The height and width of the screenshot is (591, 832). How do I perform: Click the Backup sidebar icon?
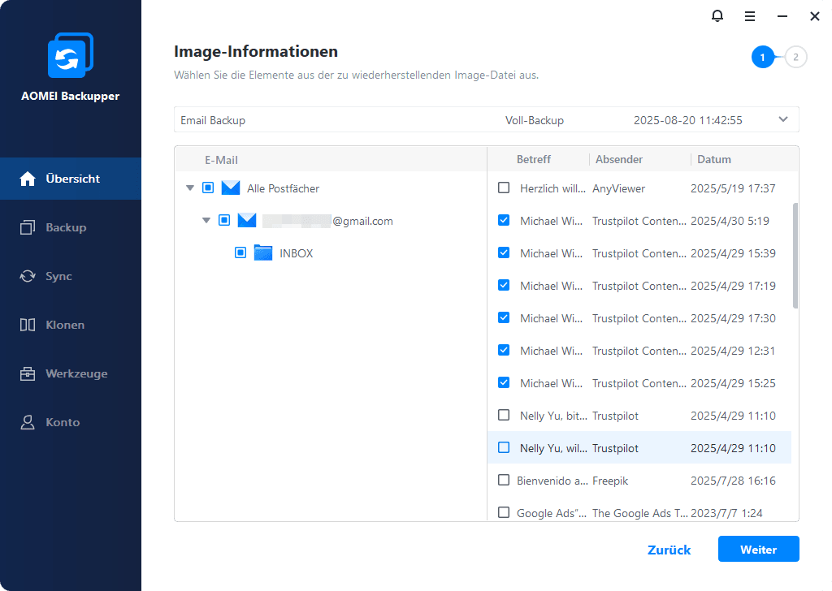(x=28, y=227)
